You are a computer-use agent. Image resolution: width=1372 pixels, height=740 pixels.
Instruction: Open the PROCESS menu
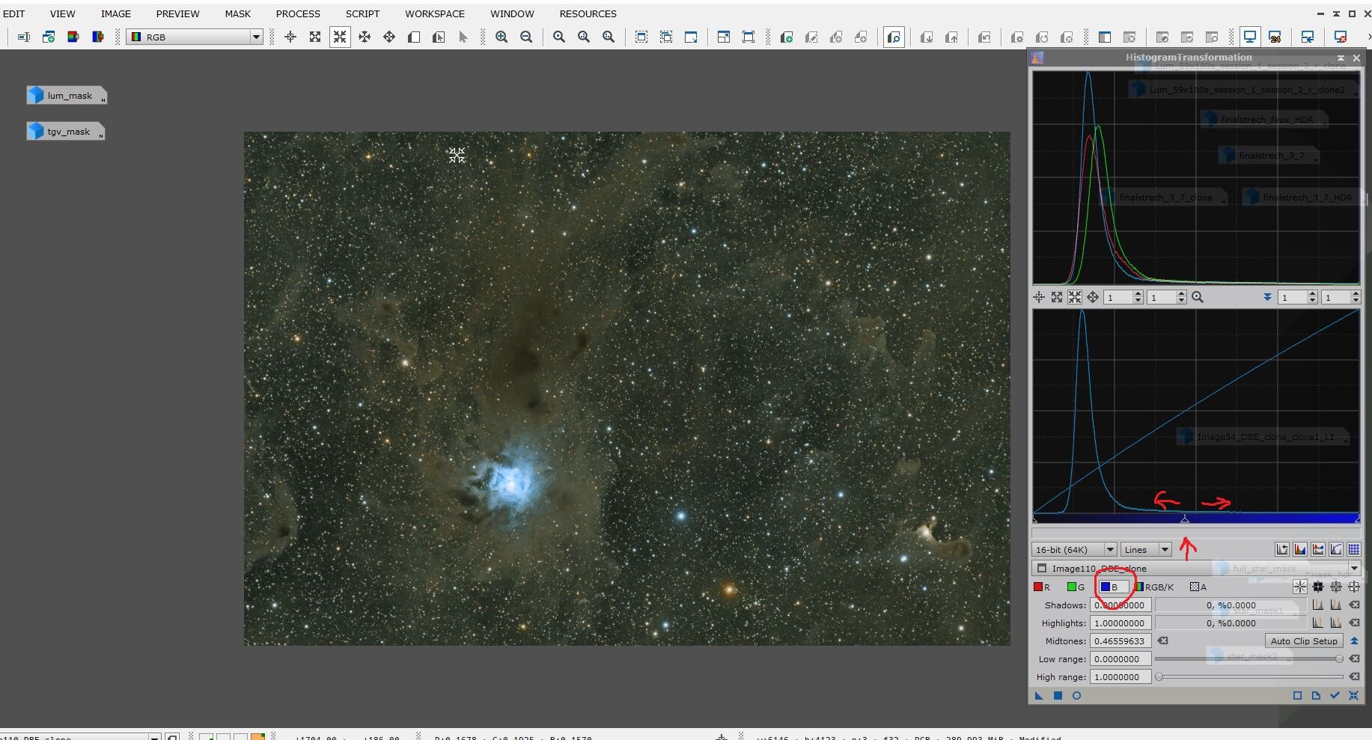point(297,13)
